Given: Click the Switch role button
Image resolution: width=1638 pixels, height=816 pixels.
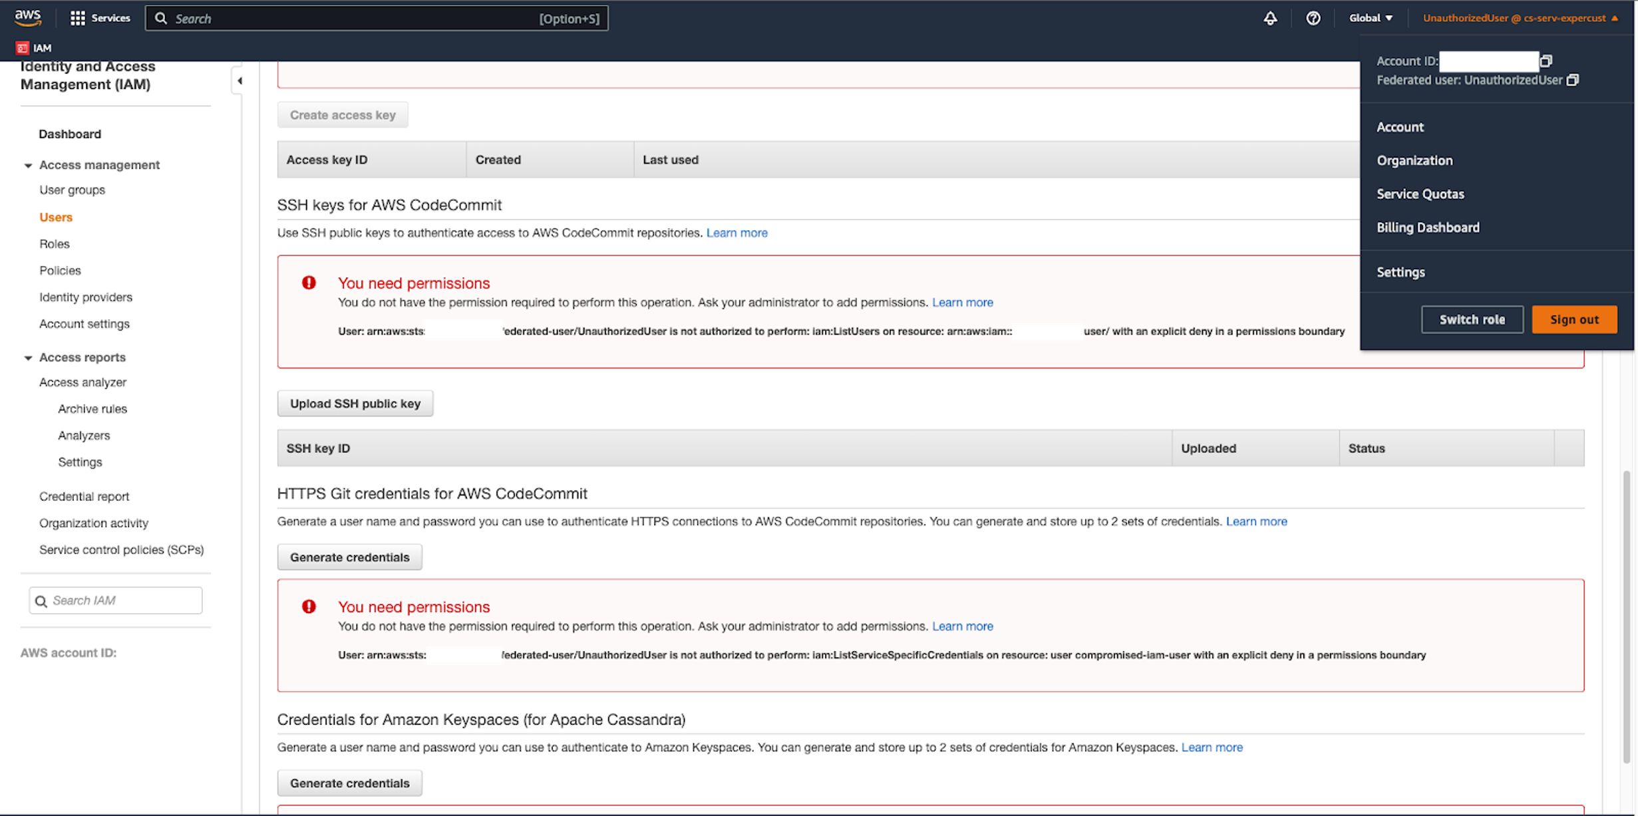Looking at the screenshot, I should coord(1472,319).
